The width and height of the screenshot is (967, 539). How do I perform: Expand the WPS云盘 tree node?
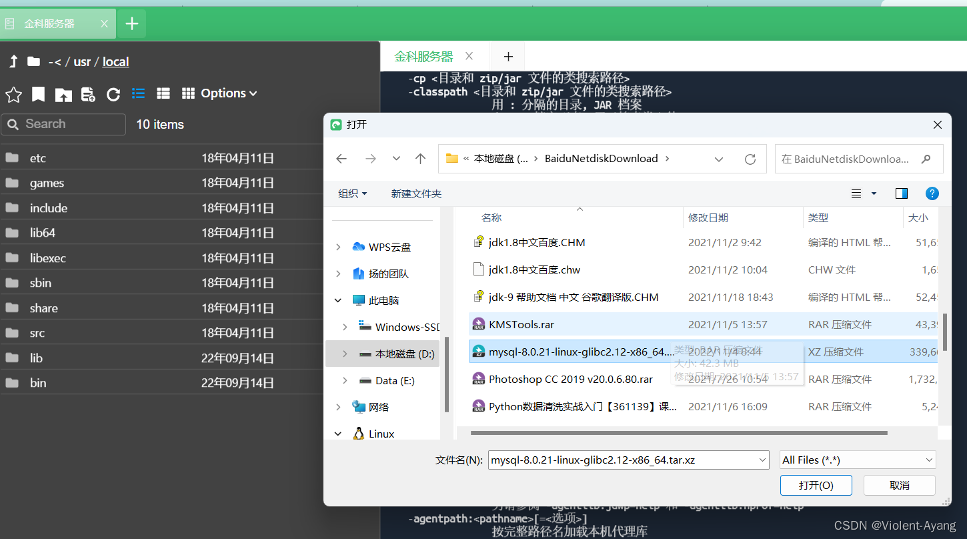click(338, 247)
